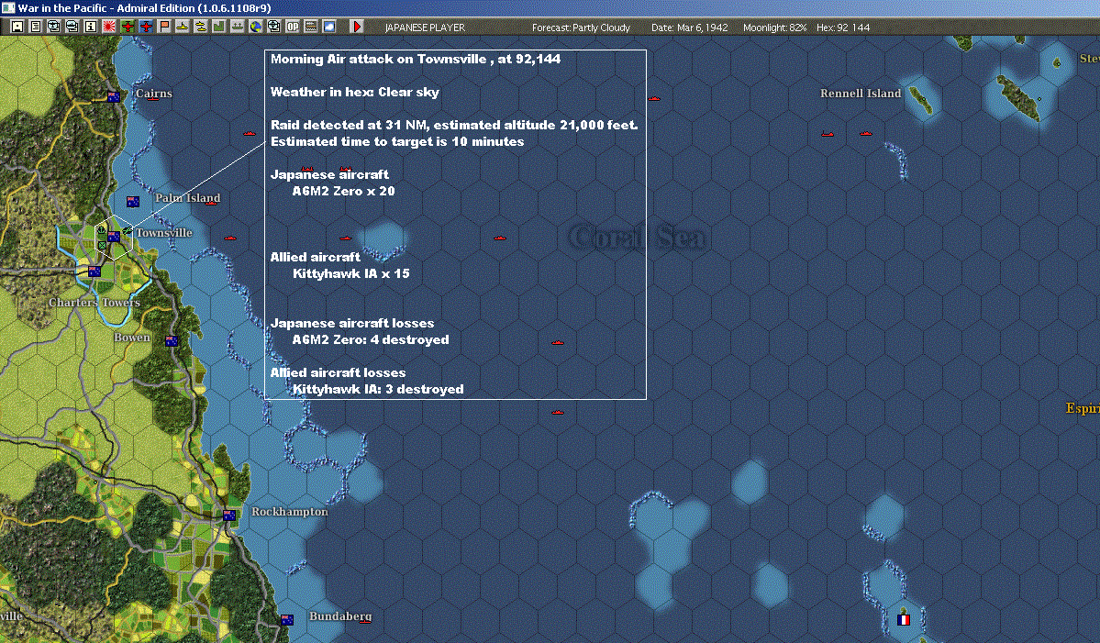Click the 'Forecast: Partly Cloudy' status text

pos(581,28)
